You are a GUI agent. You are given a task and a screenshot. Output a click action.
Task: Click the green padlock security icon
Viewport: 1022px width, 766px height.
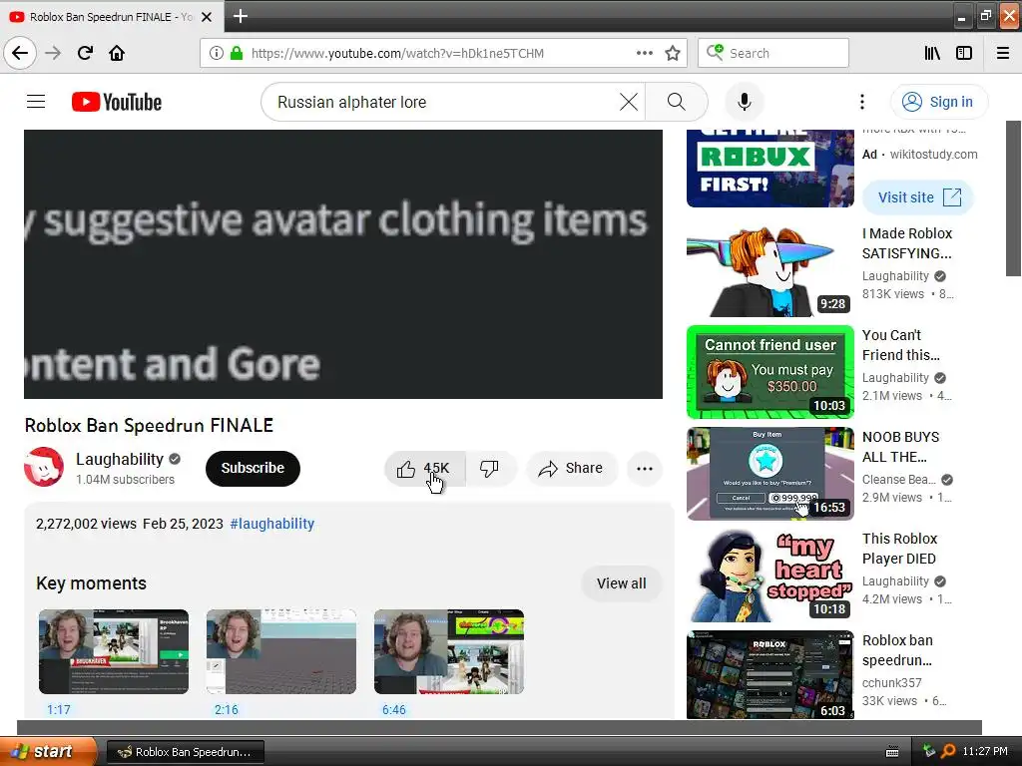pyautogui.click(x=237, y=53)
